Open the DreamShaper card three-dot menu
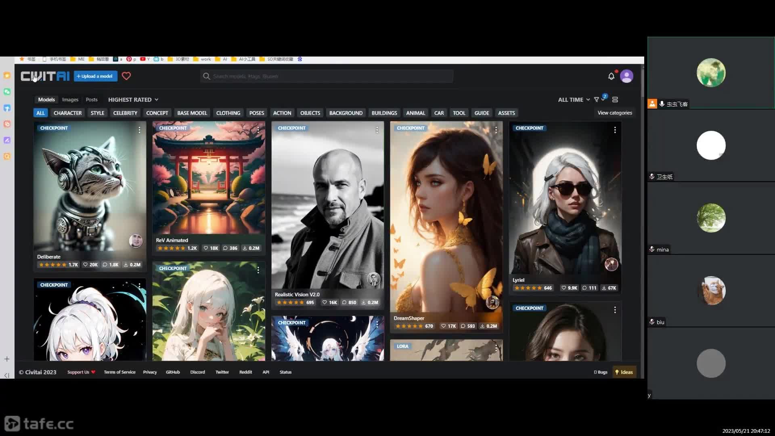The image size is (775, 436). 496,130
